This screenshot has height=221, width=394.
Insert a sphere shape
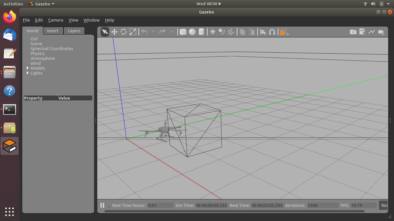click(x=192, y=32)
